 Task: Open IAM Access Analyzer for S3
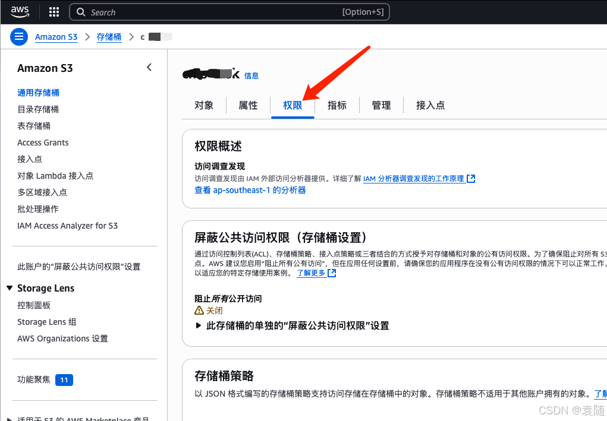coord(67,226)
